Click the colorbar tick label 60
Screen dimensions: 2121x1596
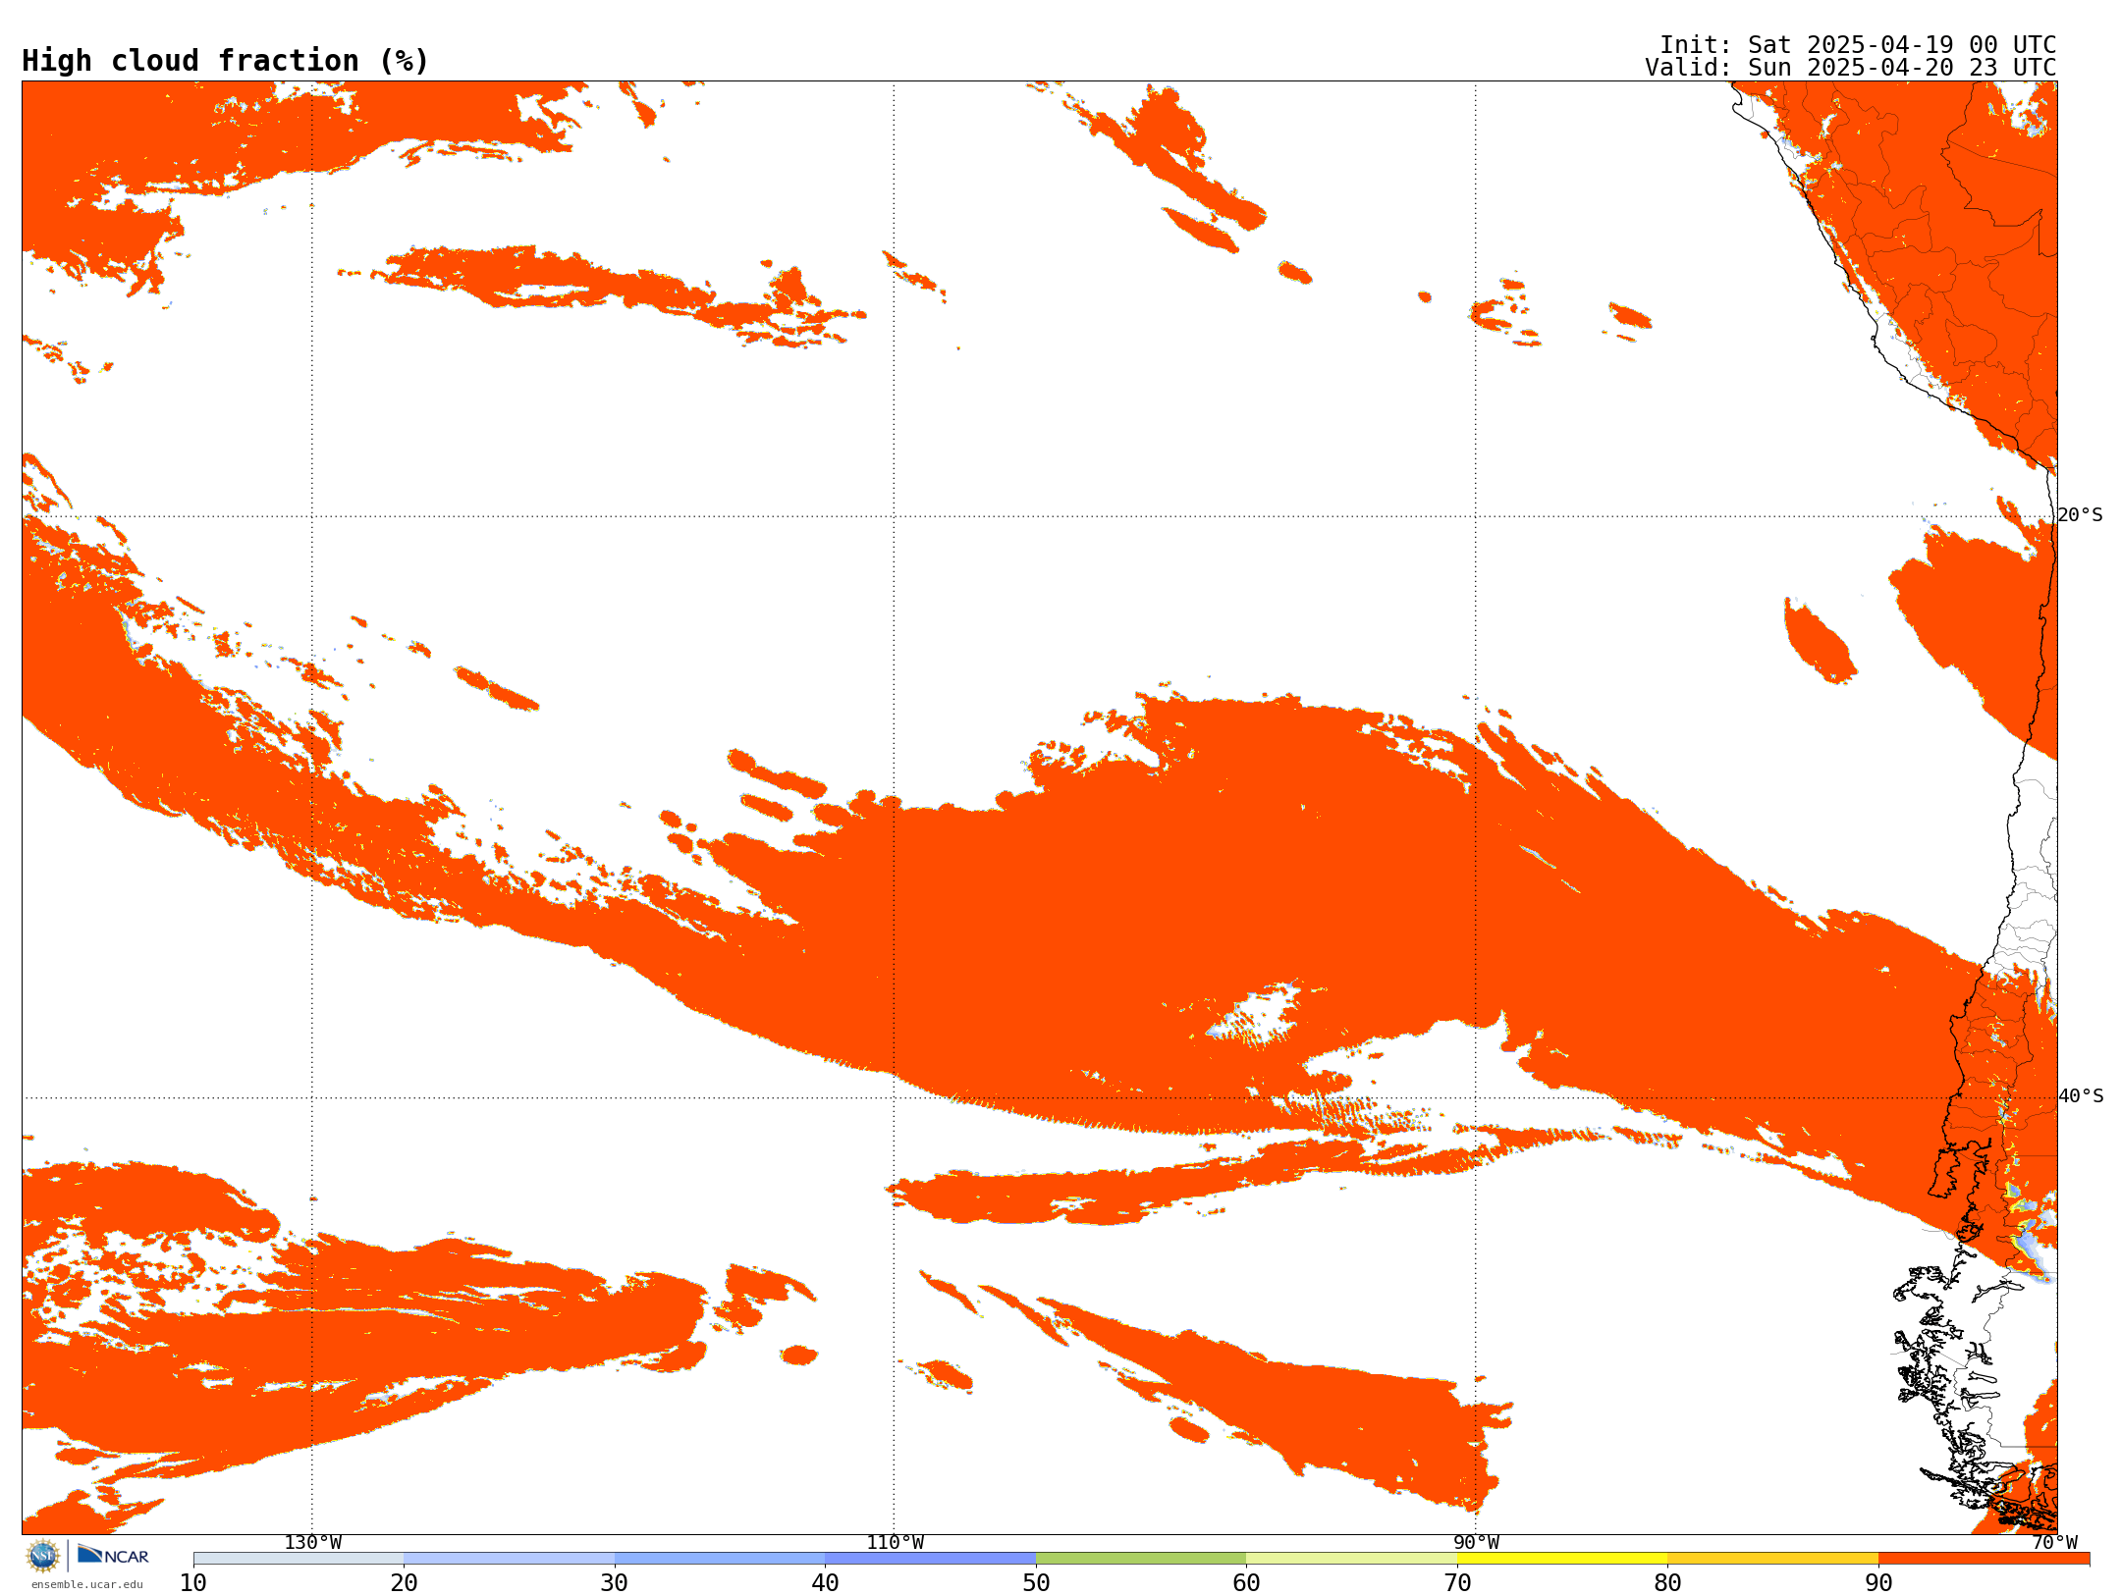[1246, 1583]
